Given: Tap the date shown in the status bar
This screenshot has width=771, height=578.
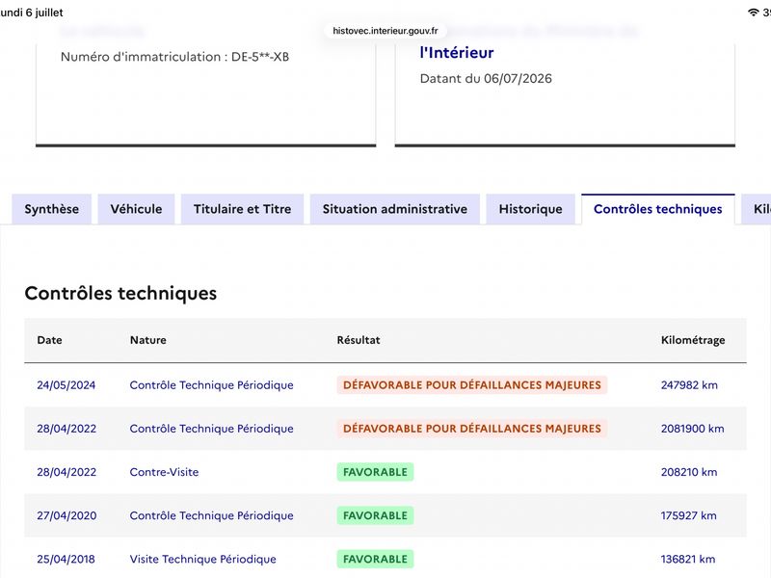Looking at the screenshot, I should pyautogui.click(x=32, y=13).
